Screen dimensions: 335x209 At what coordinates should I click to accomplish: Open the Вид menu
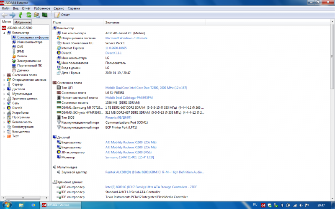[x=15, y=8]
